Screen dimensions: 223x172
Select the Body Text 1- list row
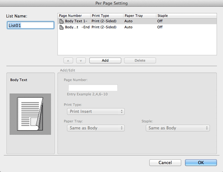(x=137, y=21)
